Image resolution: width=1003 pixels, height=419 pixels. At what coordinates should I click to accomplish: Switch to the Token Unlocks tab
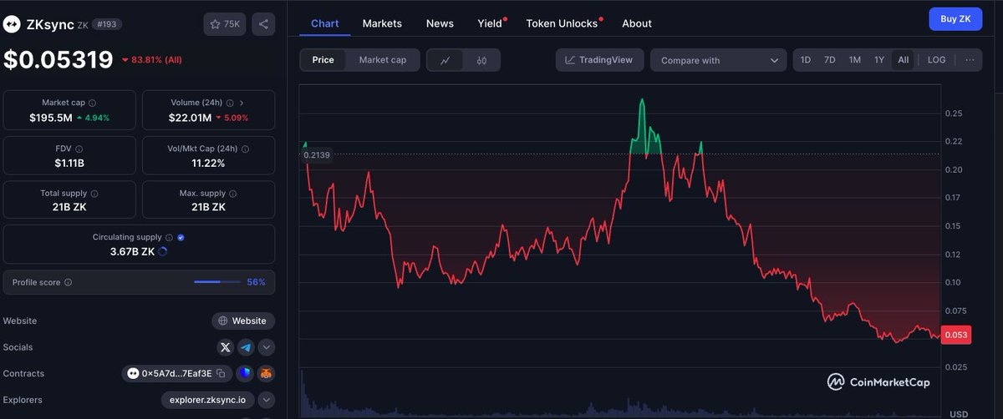tap(563, 23)
